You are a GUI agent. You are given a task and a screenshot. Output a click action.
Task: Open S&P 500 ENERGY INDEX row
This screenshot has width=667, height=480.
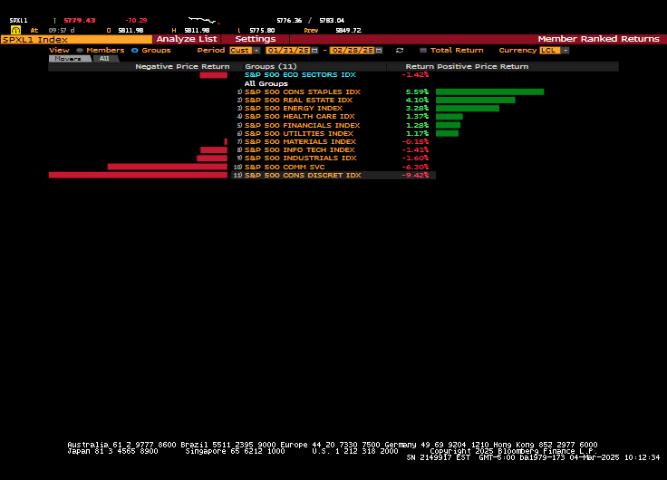(x=293, y=109)
